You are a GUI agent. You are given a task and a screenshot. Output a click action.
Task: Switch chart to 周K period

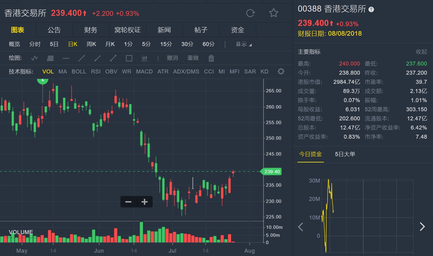coord(91,44)
